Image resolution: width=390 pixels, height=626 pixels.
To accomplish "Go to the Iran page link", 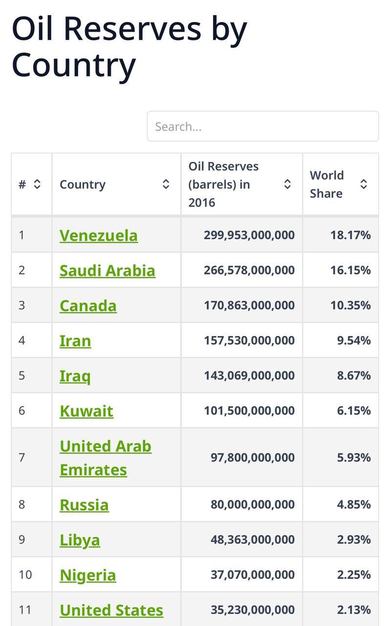I will (75, 341).
